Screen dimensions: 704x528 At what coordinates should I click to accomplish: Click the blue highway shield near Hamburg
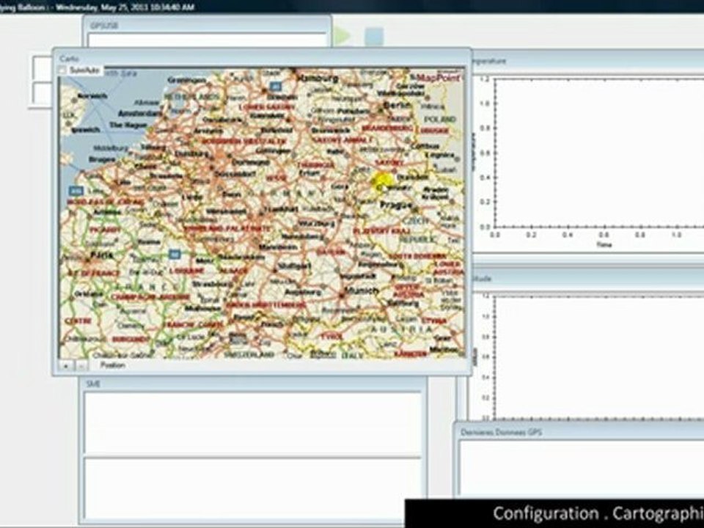coord(276,87)
